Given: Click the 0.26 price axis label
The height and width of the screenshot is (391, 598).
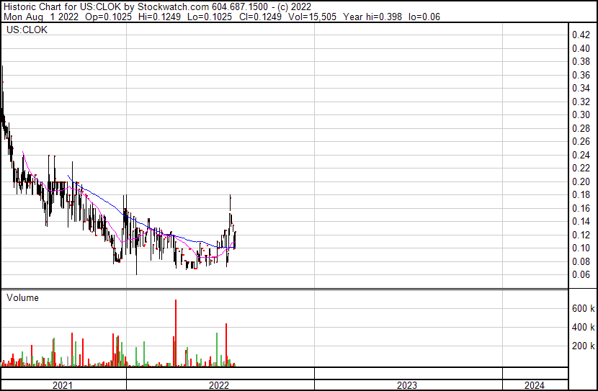Looking at the screenshot, I should [x=581, y=142].
